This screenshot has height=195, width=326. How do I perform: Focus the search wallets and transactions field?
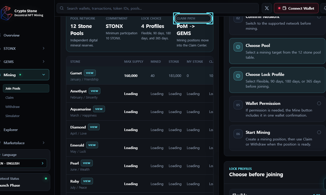(x=158, y=8)
